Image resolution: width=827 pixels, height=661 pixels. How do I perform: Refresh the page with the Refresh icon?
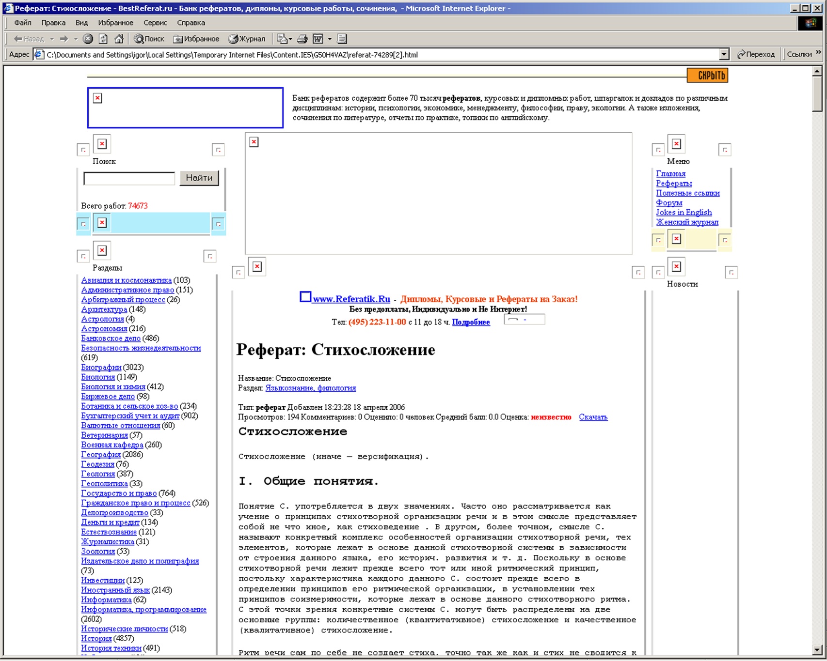[x=103, y=39]
